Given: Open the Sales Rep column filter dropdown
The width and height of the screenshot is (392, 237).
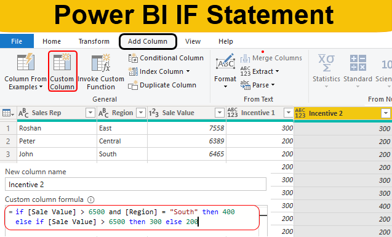Looking at the screenshot, I should 90,113.
